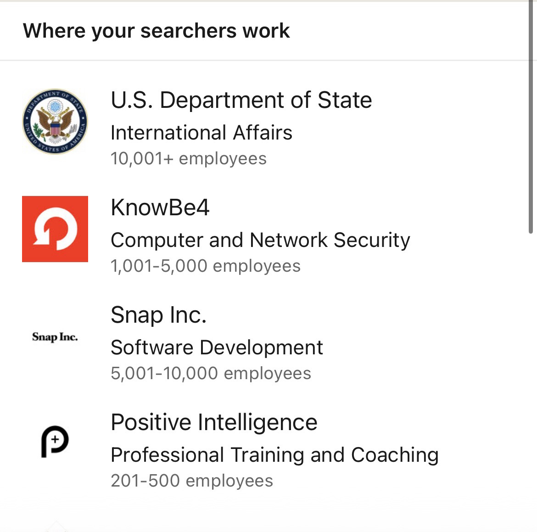This screenshot has height=532, width=537.
Task: Tap the red KnowBe4 logo
Action: click(x=55, y=229)
